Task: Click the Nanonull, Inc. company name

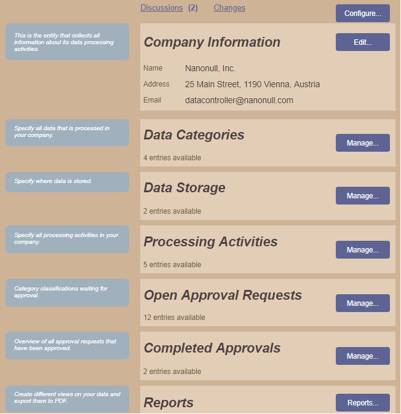Action: click(x=210, y=68)
